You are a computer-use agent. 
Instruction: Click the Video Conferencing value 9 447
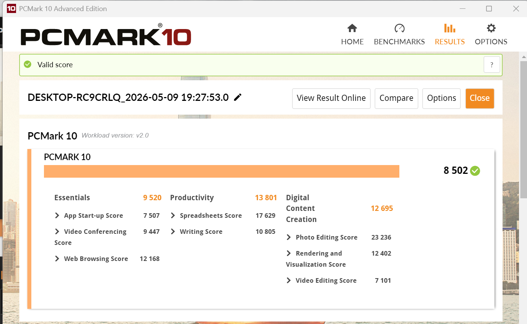click(151, 232)
